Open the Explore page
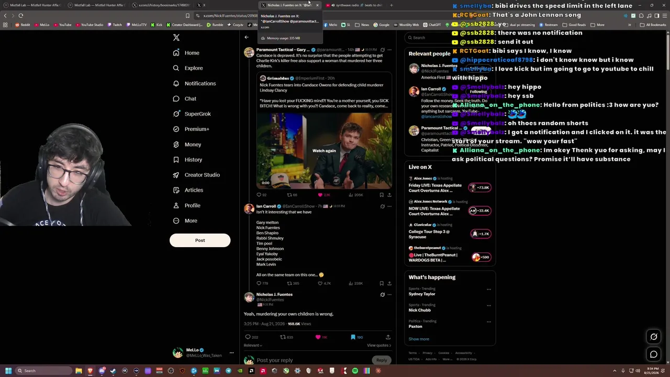Viewport: 670px width, 377px height. pos(188,68)
